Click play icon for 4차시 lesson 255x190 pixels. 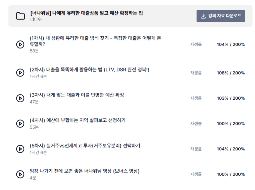20,123
